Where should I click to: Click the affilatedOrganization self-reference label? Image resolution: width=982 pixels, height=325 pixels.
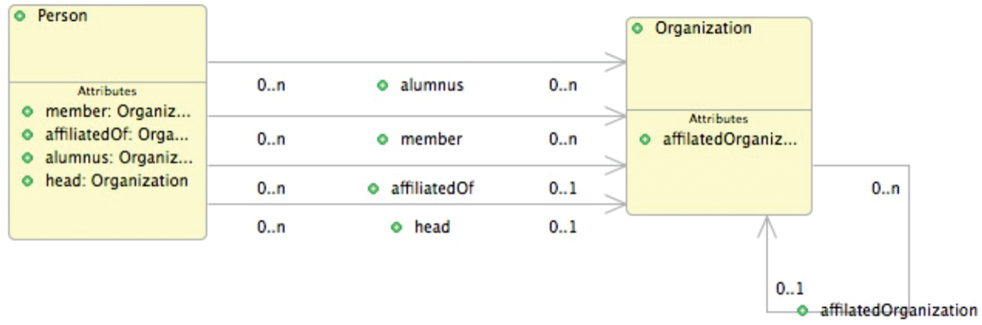(898, 310)
